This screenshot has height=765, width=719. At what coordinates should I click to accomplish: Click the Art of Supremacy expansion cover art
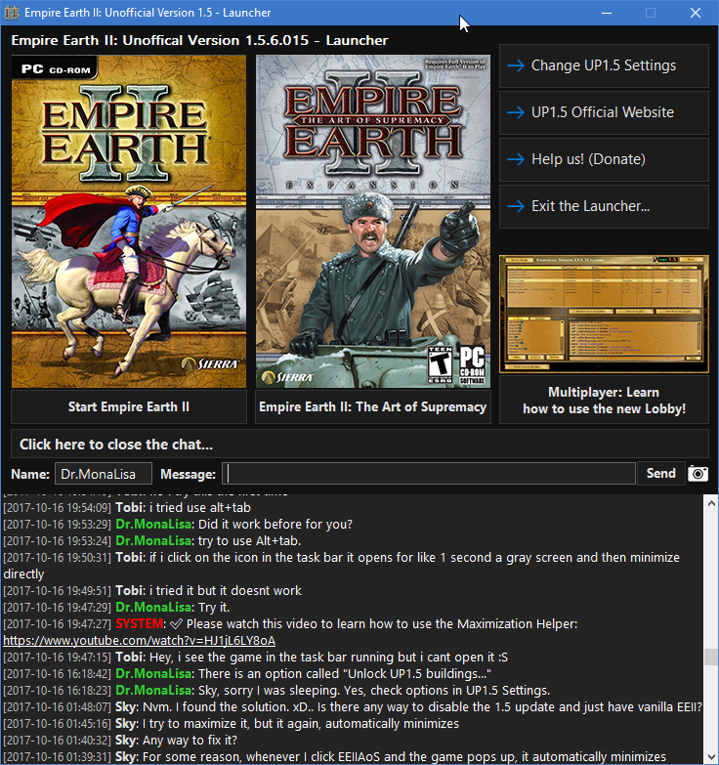pos(373,222)
